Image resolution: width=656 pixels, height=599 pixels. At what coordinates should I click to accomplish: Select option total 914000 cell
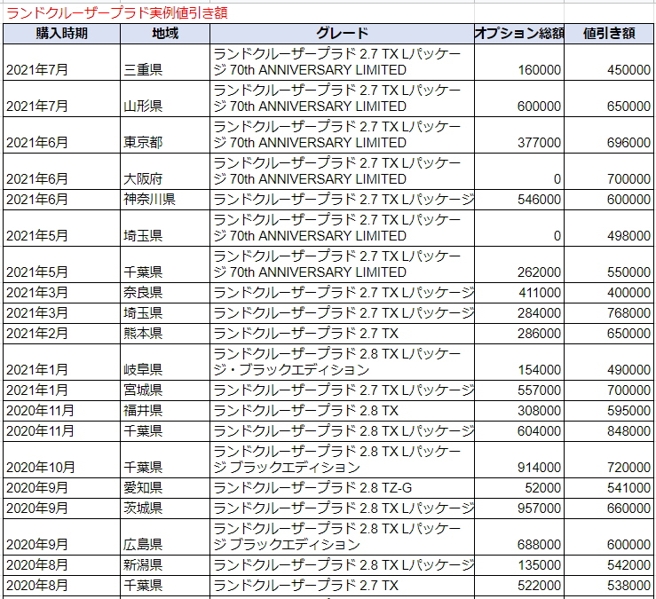point(519,460)
